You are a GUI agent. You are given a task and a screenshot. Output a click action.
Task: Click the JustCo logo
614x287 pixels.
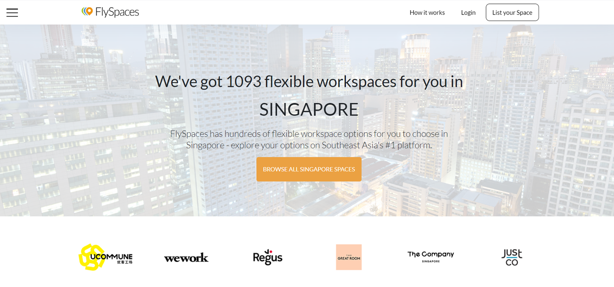pyautogui.click(x=512, y=257)
